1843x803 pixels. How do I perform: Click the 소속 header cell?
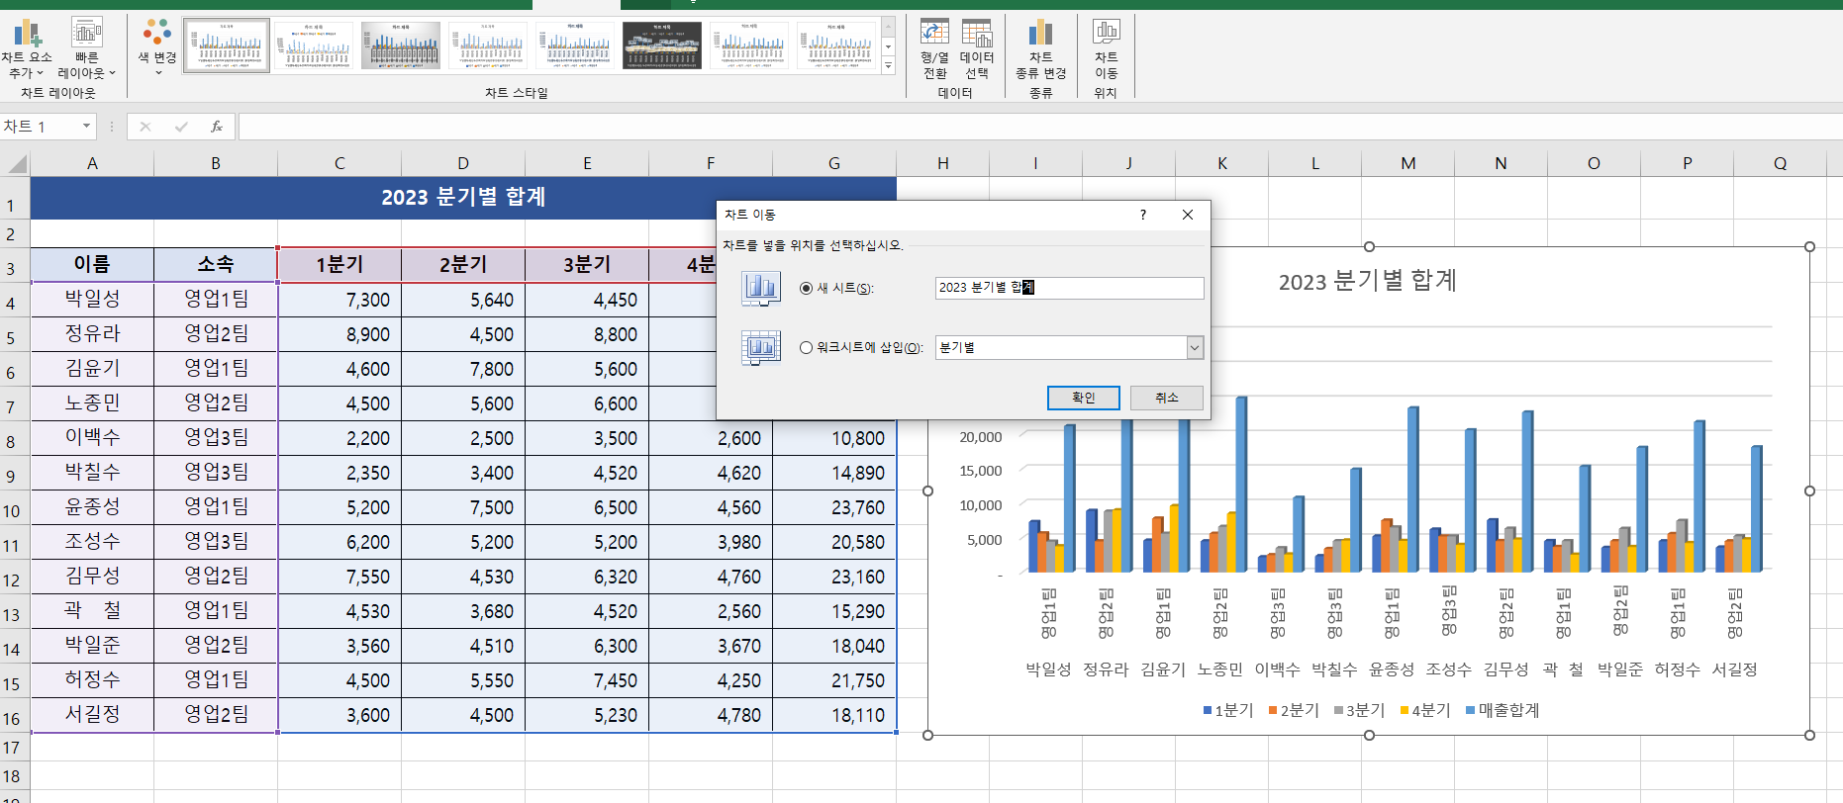point(216,264)
